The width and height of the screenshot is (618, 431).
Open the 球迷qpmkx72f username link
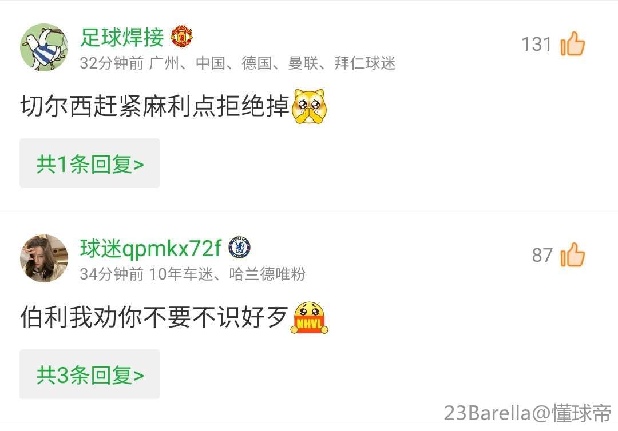point(151,248)
